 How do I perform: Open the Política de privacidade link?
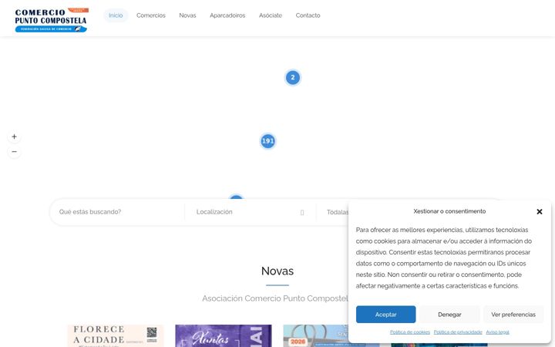pos(458,332)
